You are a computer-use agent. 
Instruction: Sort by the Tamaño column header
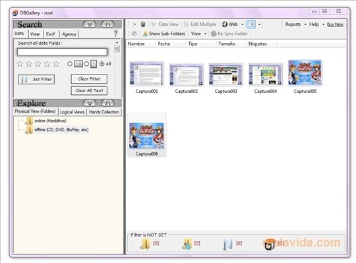tap(231, 44)
